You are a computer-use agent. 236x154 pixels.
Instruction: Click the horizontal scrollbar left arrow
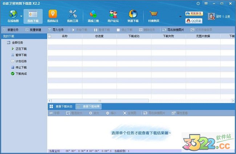pos(49,101)
